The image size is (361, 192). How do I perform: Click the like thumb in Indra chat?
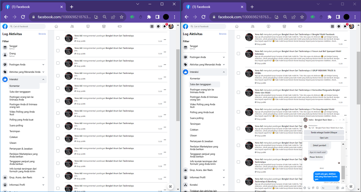pyautogui.click(x=343, y=188)
